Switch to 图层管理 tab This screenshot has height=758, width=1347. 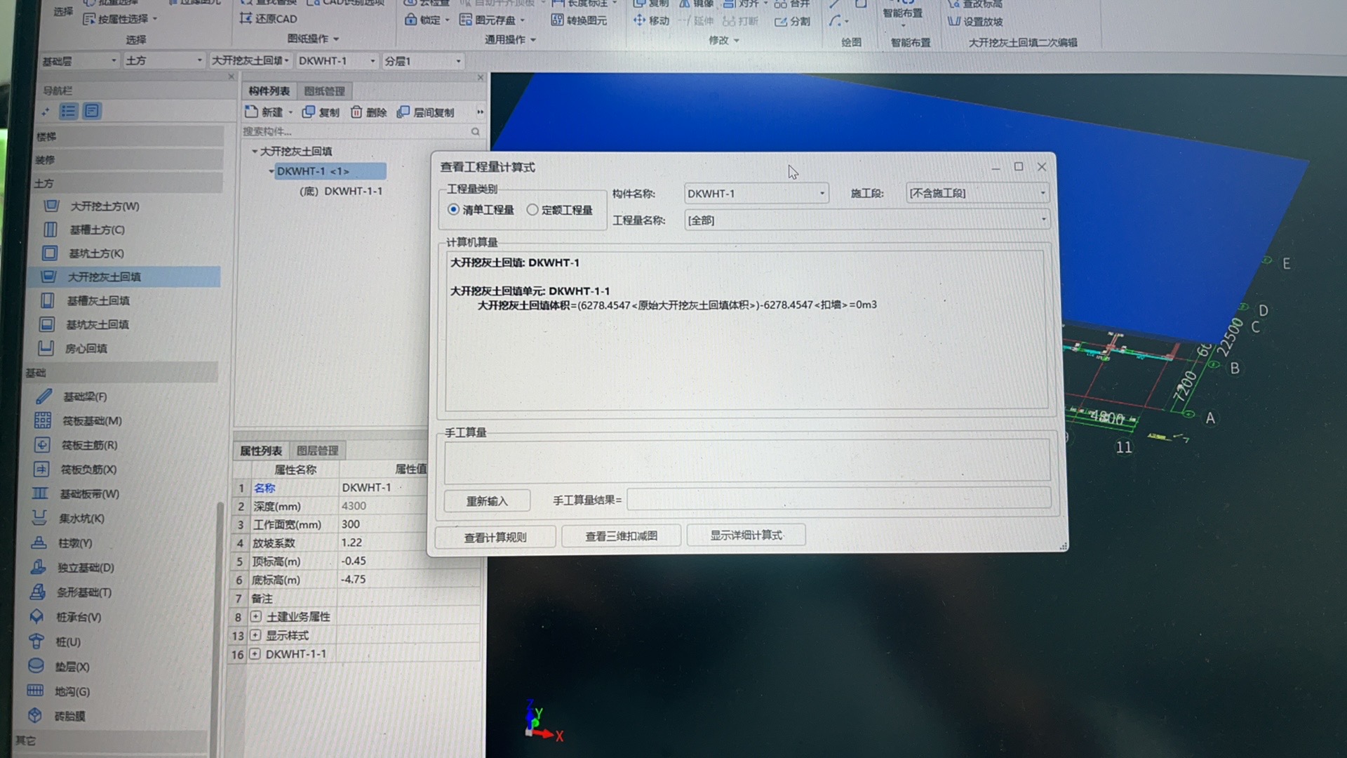[x=317, y=451]
